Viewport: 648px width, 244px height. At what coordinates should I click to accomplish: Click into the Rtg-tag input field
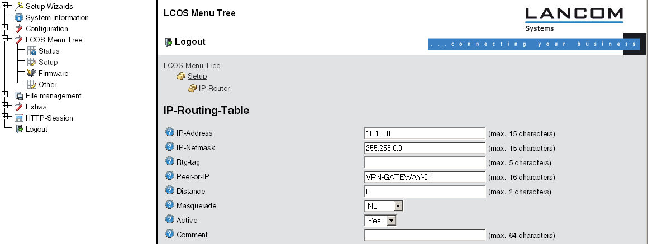click(x=425, y=162)
